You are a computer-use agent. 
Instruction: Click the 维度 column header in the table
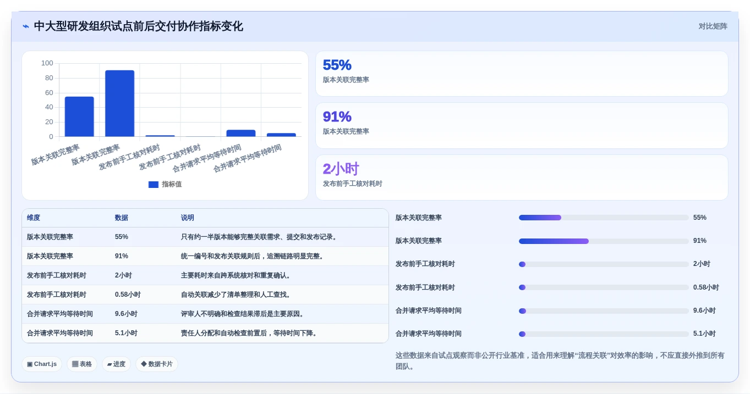tap(34, 218)
